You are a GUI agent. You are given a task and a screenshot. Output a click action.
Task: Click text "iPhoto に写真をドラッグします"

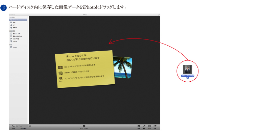pos(77,72)
